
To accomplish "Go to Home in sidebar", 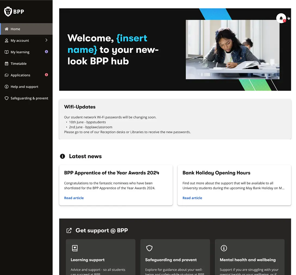I will (x=26, y=29).
